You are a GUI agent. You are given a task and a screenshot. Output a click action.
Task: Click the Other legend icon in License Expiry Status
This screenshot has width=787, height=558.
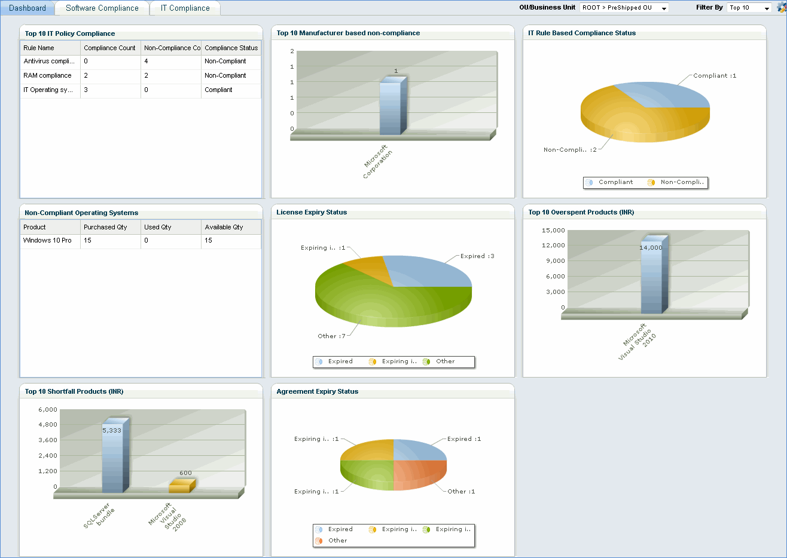(x=425, y=361)
